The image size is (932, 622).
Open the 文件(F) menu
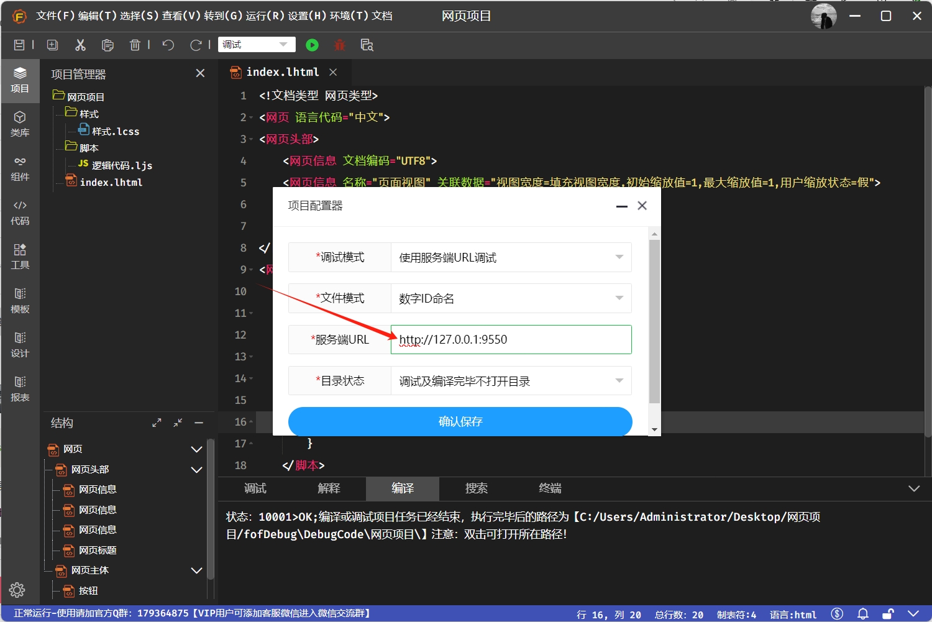point(55,16)
